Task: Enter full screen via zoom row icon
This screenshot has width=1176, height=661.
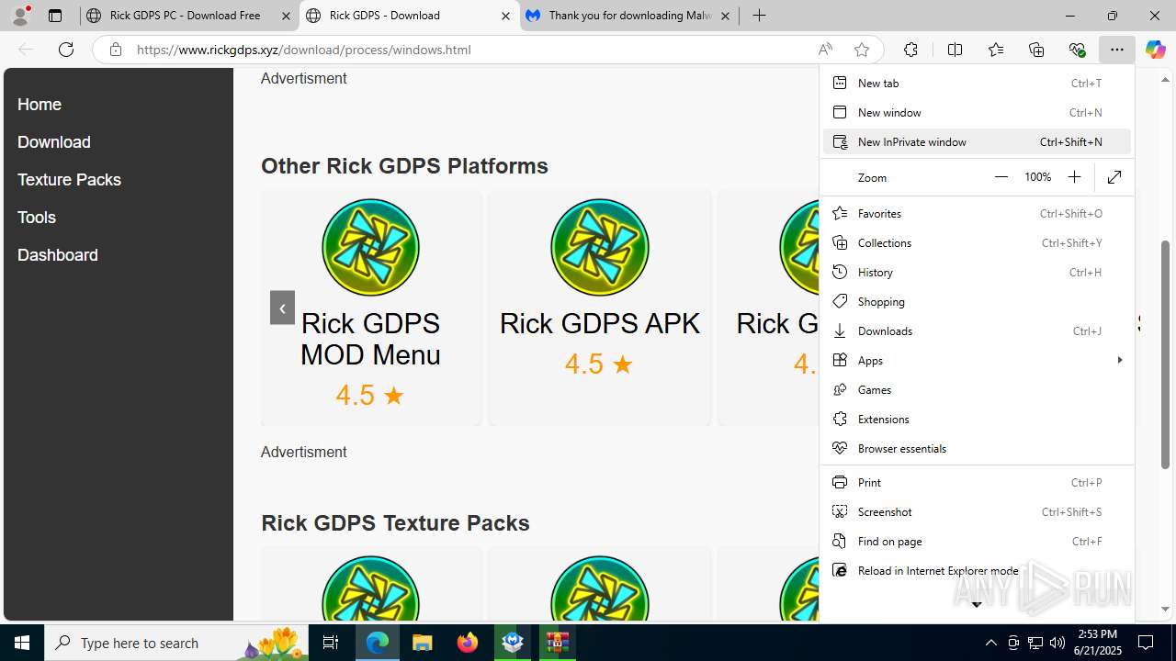Action: [1114, 177]
